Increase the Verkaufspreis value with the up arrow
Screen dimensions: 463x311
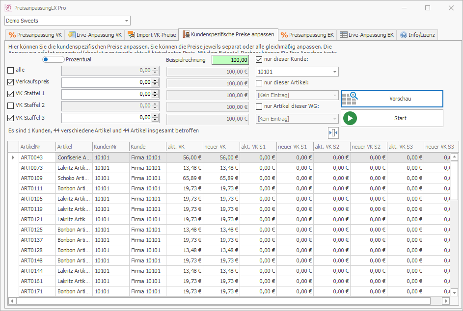(155, 80)
